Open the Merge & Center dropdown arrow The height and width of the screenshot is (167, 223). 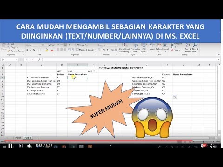coord(95,50)
